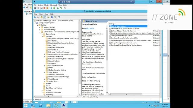Toggle the Show/Hide Action Pane toolbar icon
Viewport: 193px width, 108px height.
(x=55, y=17)
